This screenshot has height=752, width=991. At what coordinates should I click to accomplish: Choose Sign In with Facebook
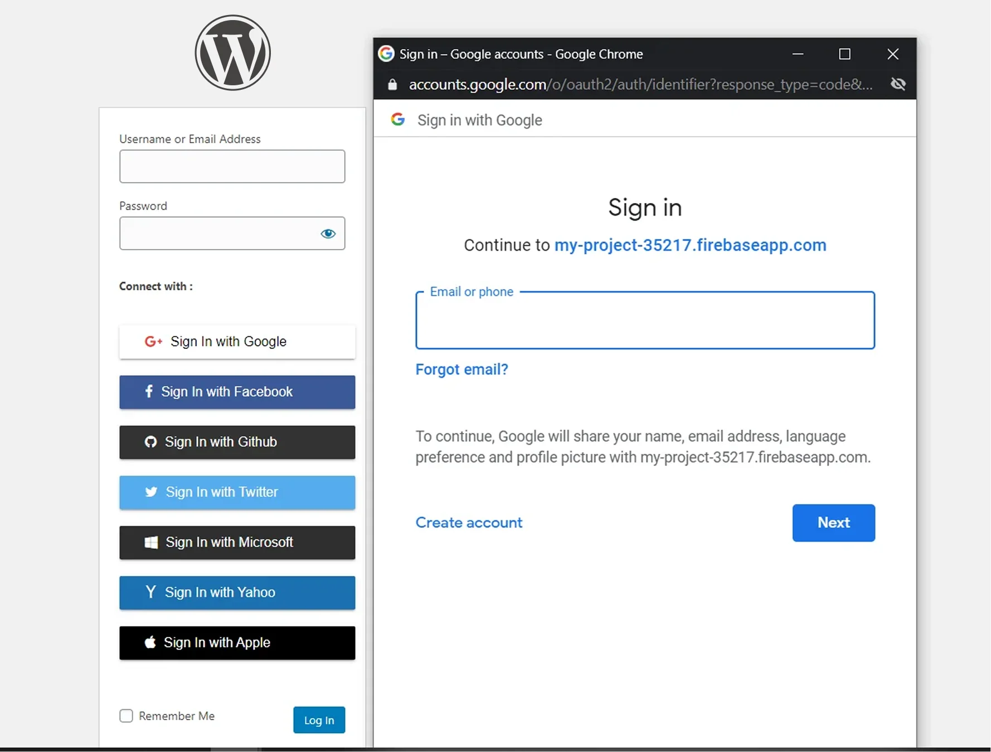[x=237, y=392]
